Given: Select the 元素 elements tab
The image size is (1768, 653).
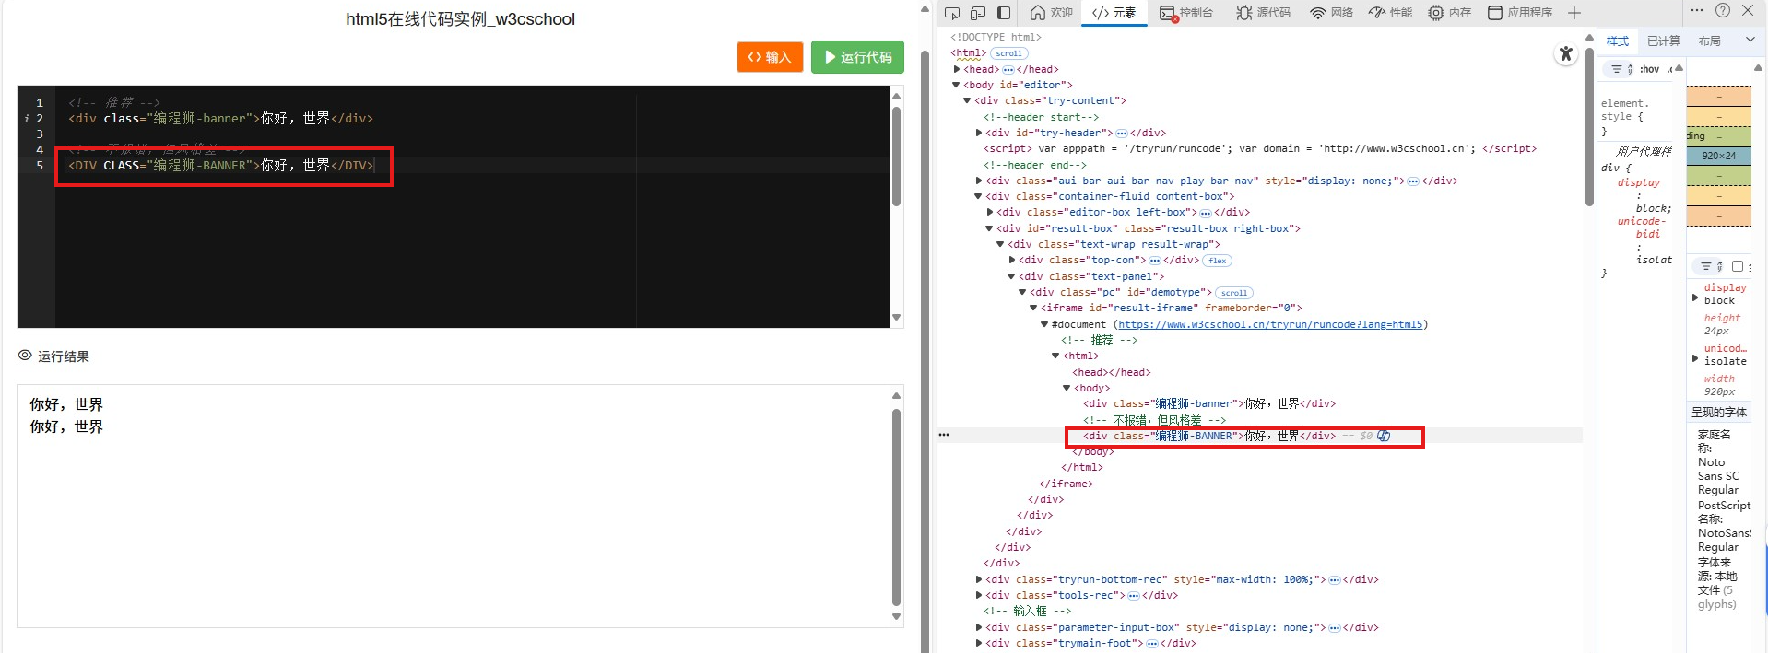Looking at the screenshot, I should point(1114,13).
